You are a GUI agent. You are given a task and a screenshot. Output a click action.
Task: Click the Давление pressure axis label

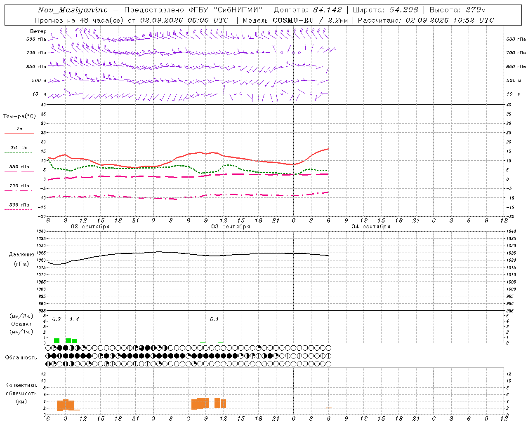pos(21,254)
